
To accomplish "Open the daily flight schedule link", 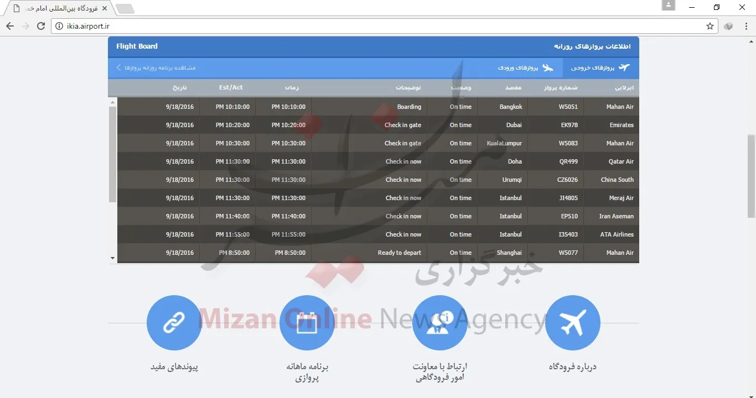I will point(156,67).
